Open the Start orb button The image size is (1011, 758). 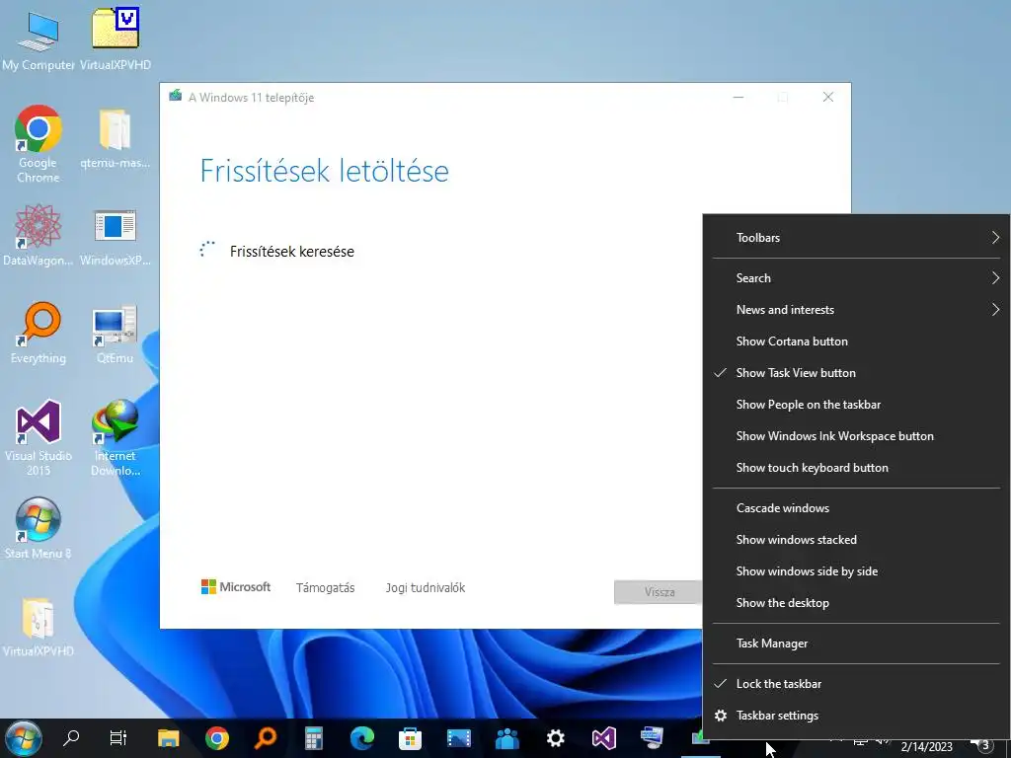24,738
